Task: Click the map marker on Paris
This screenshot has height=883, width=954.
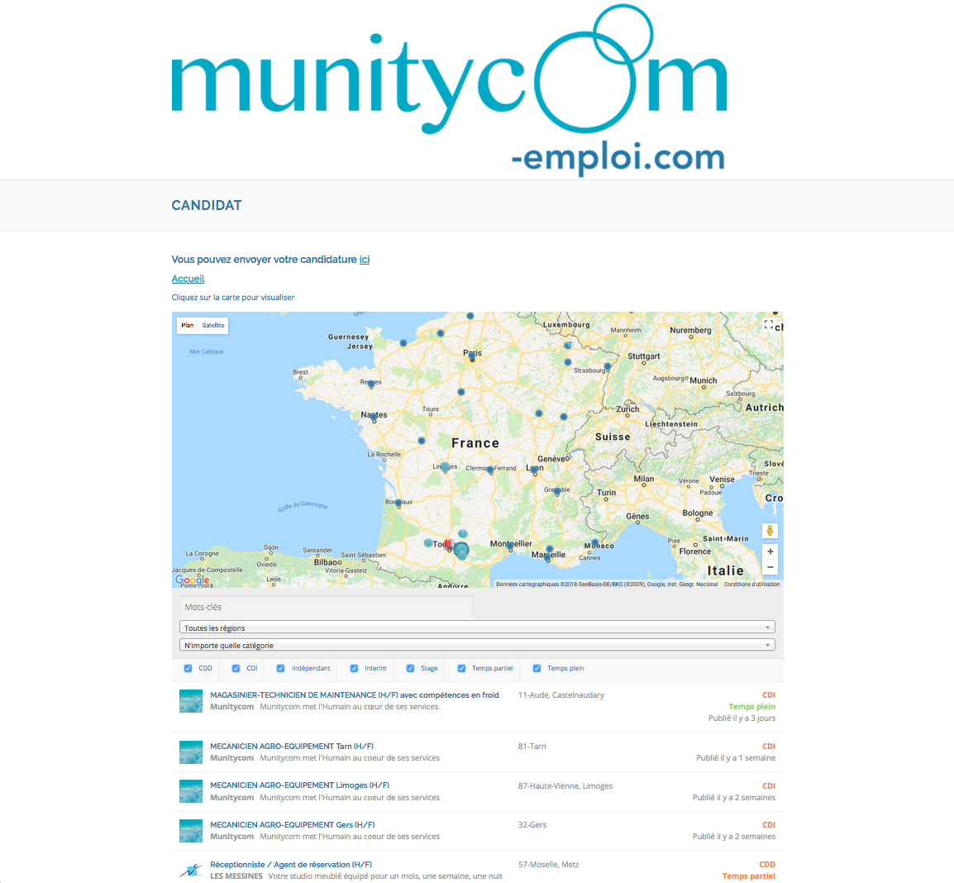Action: click(471, 356)
